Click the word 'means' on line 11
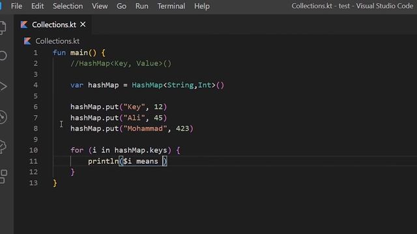This screenshot has height=234, width=417. coord(147,161)
